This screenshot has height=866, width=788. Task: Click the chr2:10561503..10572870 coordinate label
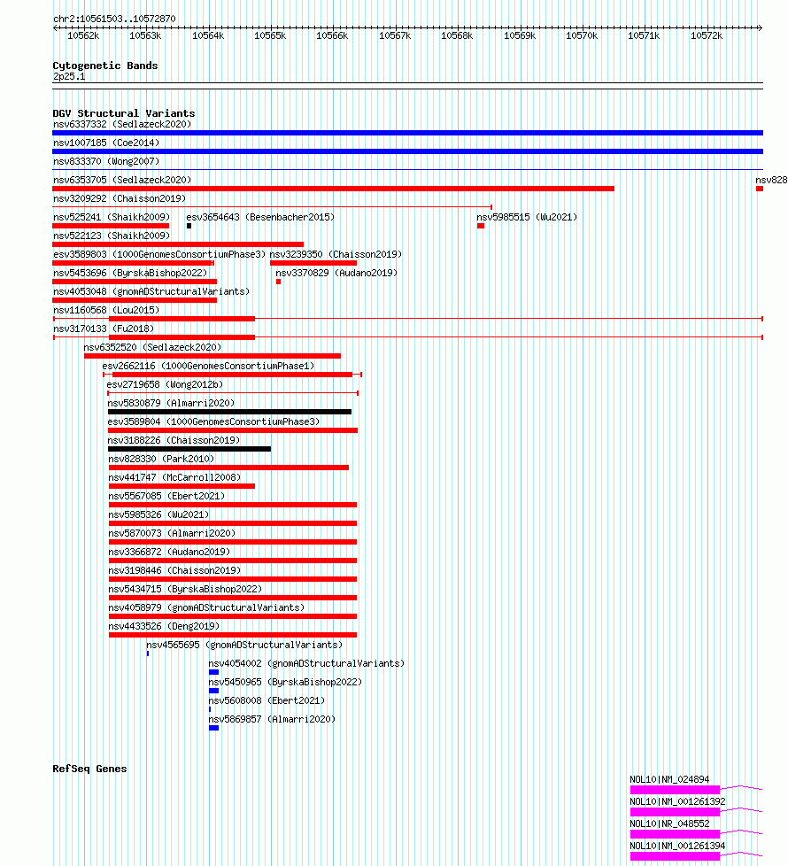114,19
